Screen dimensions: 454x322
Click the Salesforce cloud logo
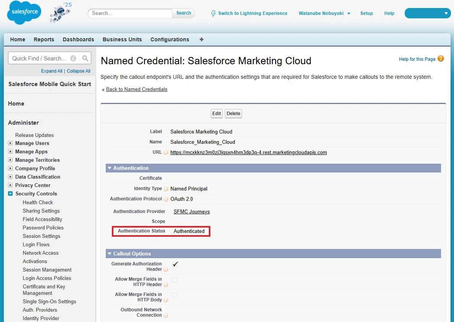pos(24,12)
